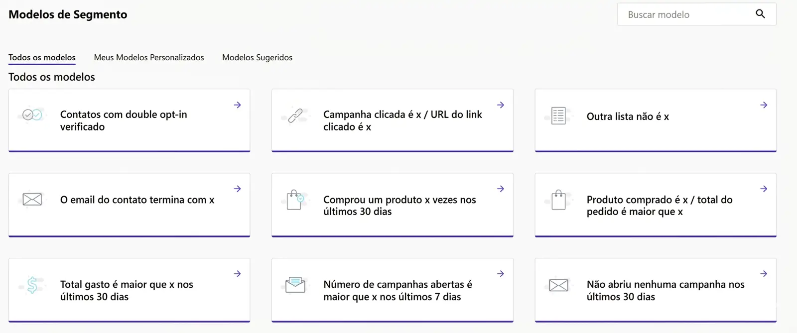Open arrow on Outra lista card
The height and width of the screenshot is (333, 797).
pyautogui.click(x=764, y=105)
